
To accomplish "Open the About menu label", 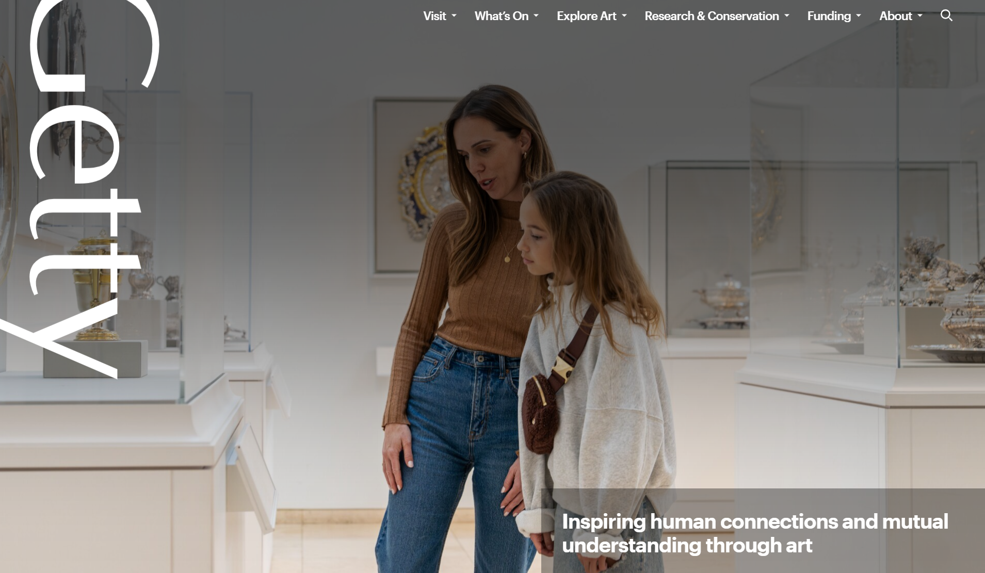I will (896, 16).
